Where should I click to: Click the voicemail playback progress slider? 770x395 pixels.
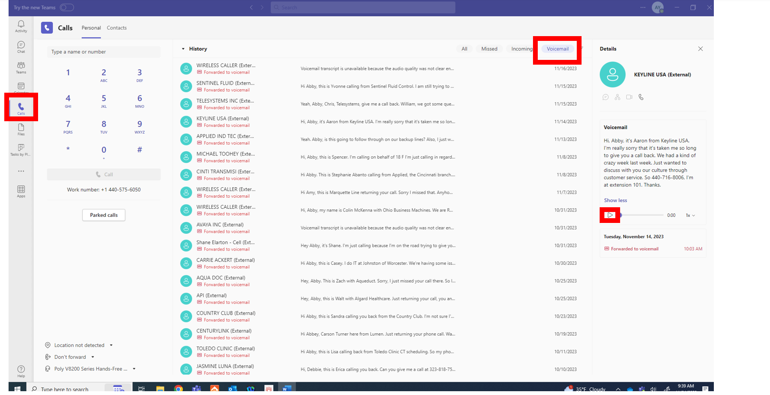[x=642, y=215]
